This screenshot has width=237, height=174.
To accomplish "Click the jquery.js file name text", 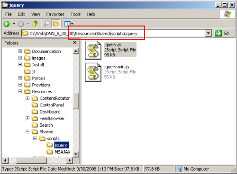I will 113,44.
